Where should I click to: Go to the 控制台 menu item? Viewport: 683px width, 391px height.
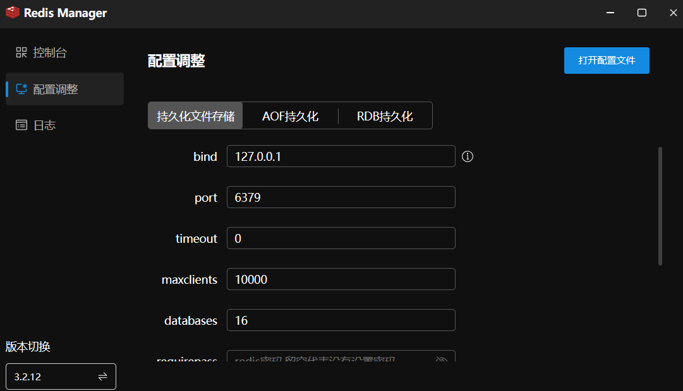click(64, 52)
